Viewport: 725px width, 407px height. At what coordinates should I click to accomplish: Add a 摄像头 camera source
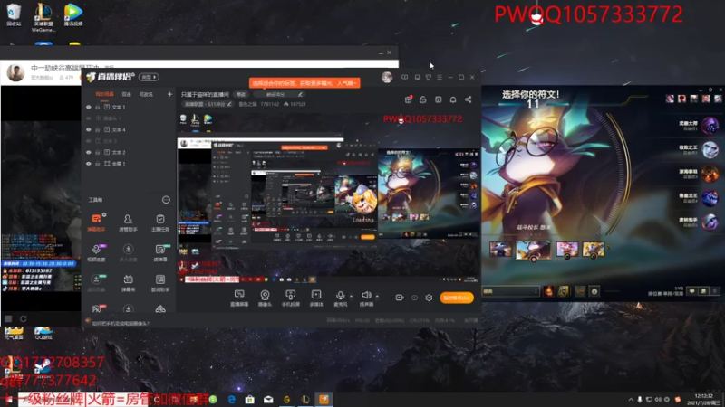(x=265, y=298)
